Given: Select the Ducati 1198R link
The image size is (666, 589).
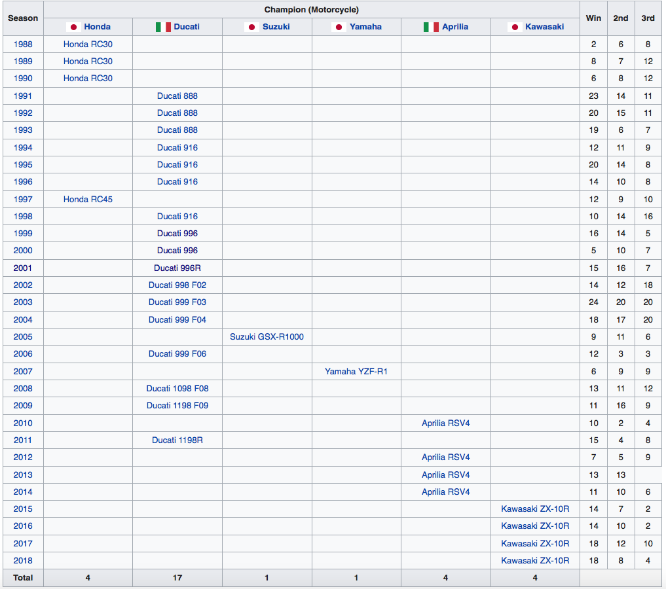Looking at the screenshot, I should click(x=177, y=440).
